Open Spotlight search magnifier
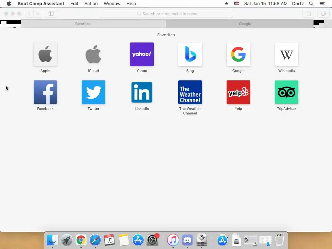Viewport: 332px width, 249px height. point(311,4)
